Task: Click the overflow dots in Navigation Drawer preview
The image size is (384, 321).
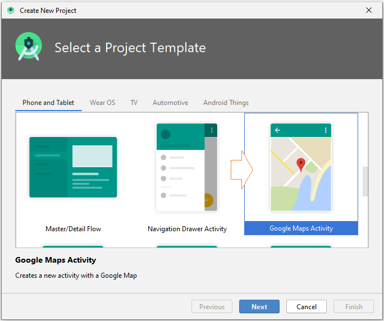Action: pos(212,130)
